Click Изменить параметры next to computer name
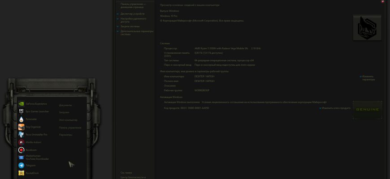390x179 pixels. coord(368,78)
